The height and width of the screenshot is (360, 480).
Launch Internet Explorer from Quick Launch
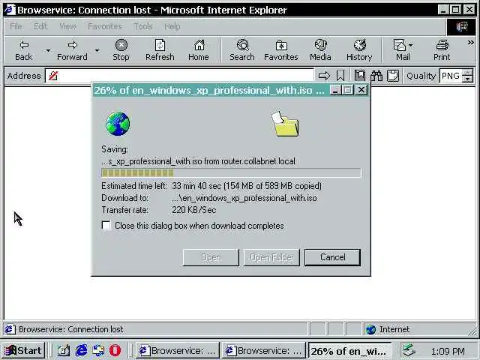coord(81,350)
